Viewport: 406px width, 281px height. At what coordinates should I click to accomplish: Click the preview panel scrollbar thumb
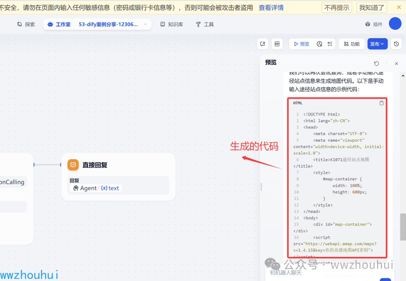click(x=403, y=227)
